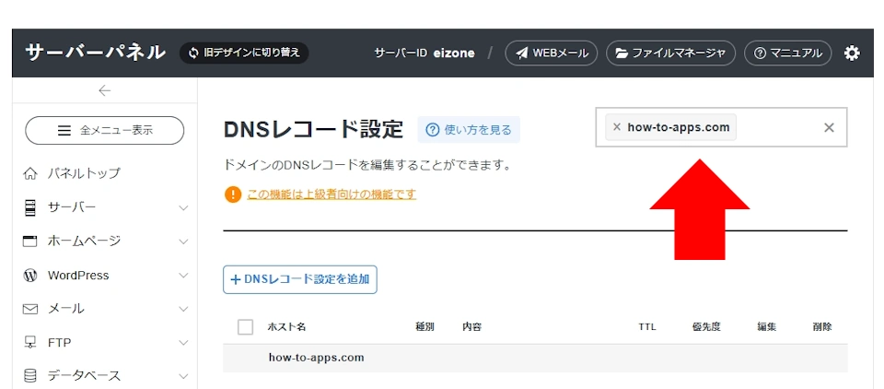The image size is (884, 389).
Task: Click the WordPress logo icon
Action: coord(29,276)
